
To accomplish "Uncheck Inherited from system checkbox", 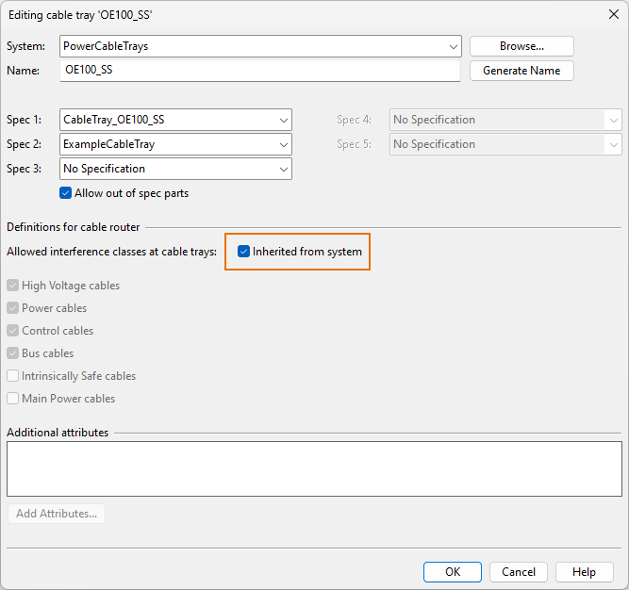I will point(244,252).
